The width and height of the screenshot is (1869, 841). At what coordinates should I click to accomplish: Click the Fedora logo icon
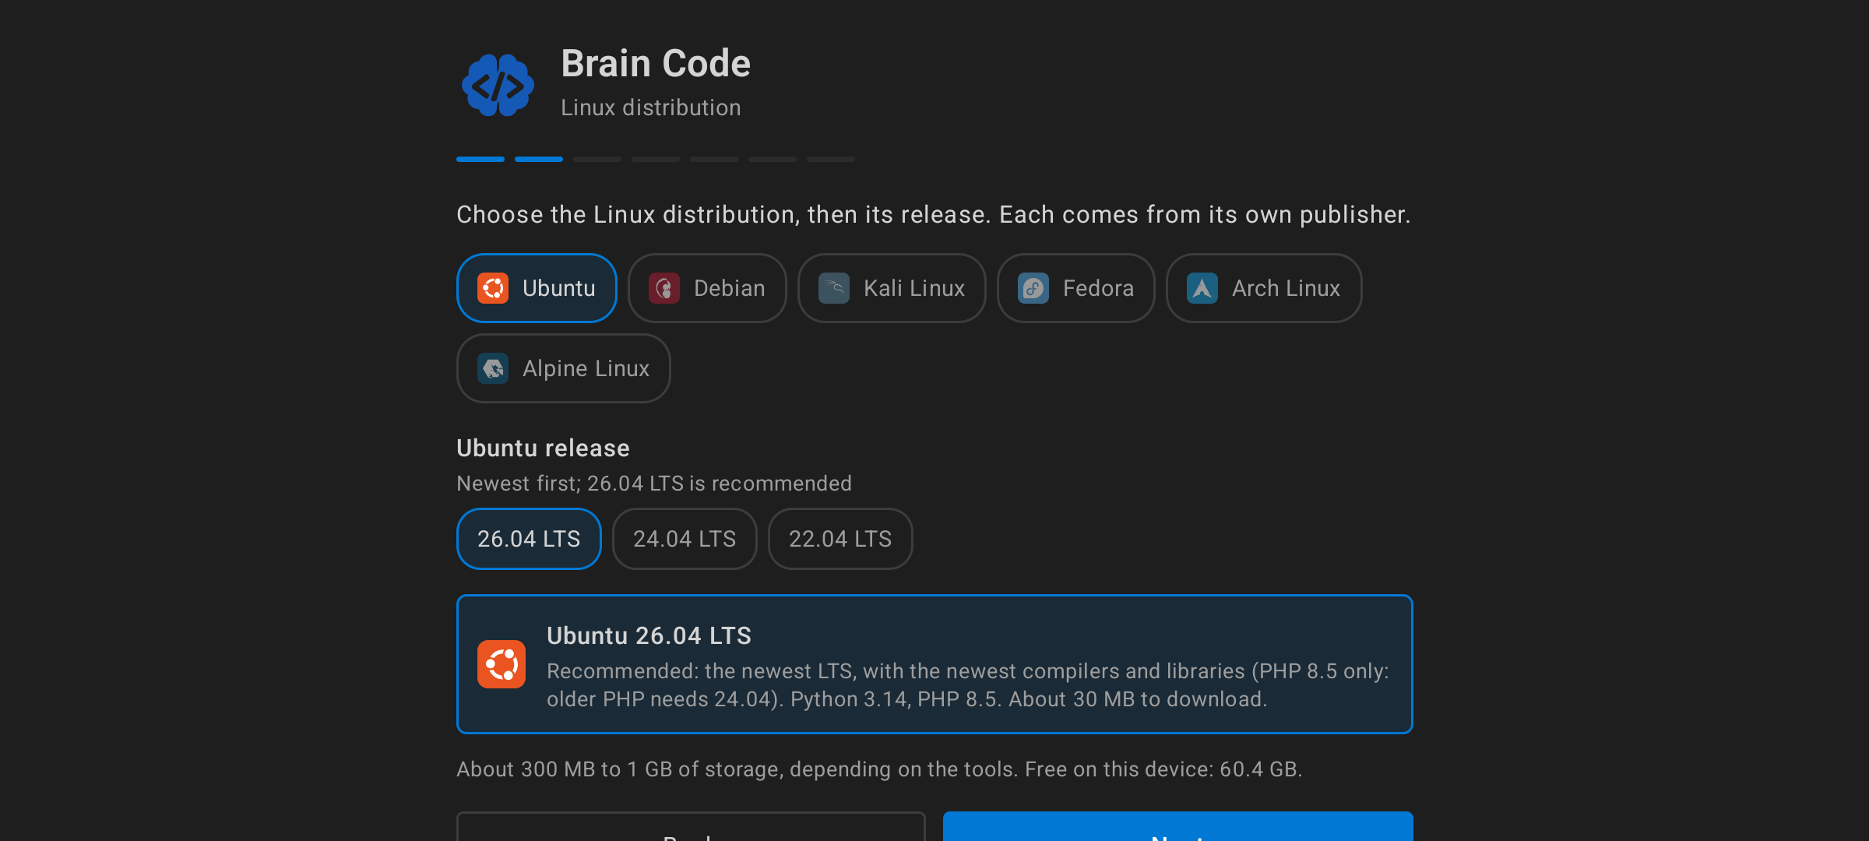pos(1033,288)
